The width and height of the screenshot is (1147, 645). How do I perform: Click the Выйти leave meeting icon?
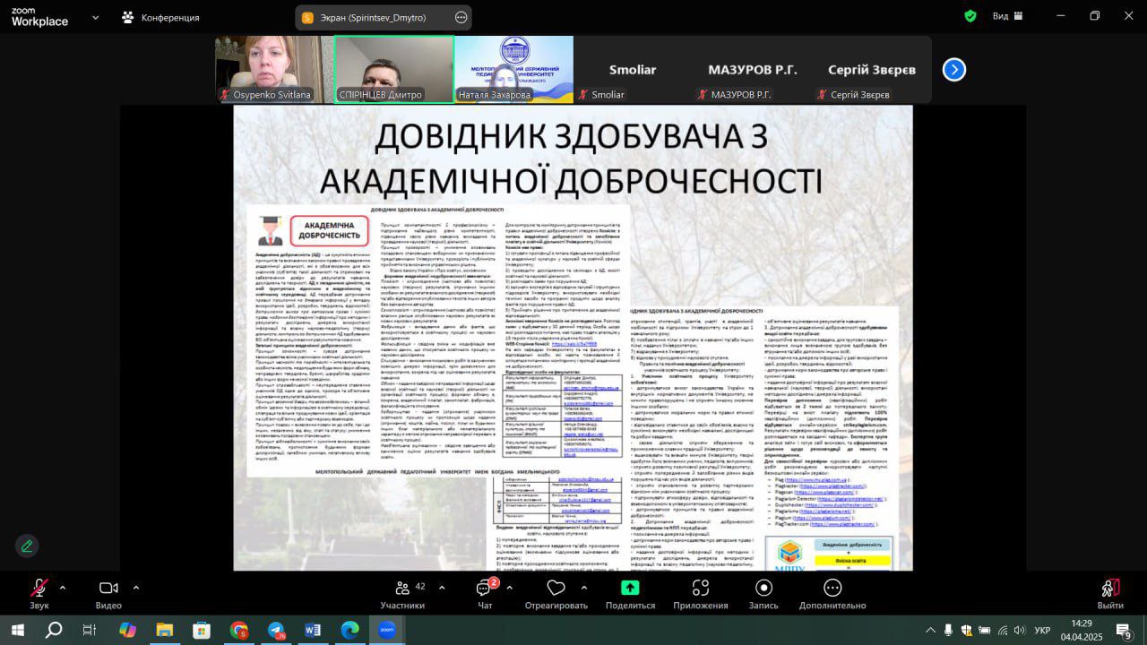[1109, 589]
